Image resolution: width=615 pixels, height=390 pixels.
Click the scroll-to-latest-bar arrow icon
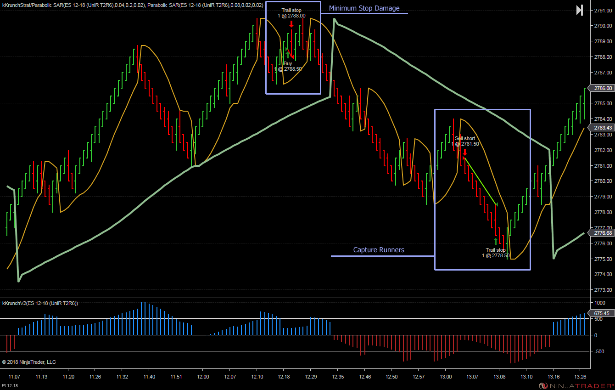[580, 10]
